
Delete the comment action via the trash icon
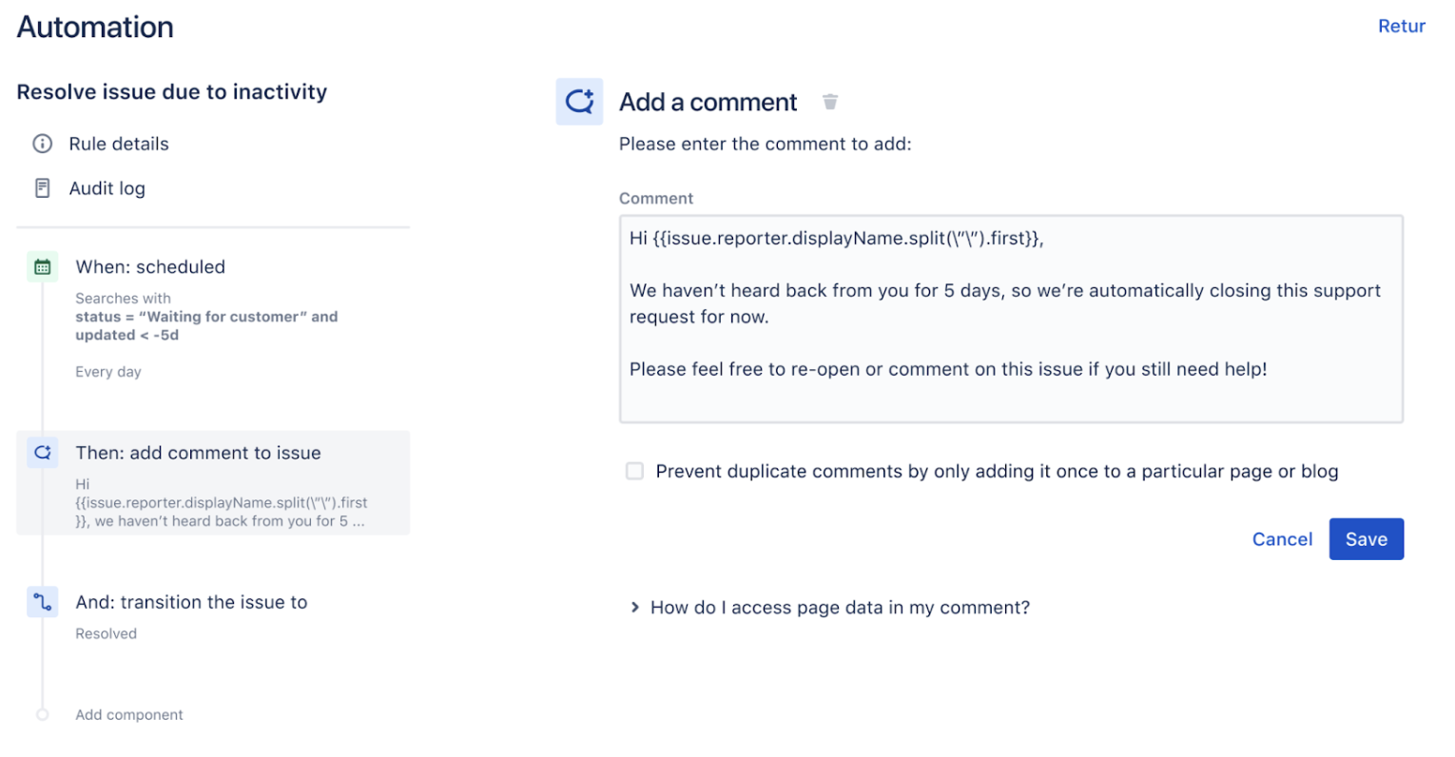[829, 101]
